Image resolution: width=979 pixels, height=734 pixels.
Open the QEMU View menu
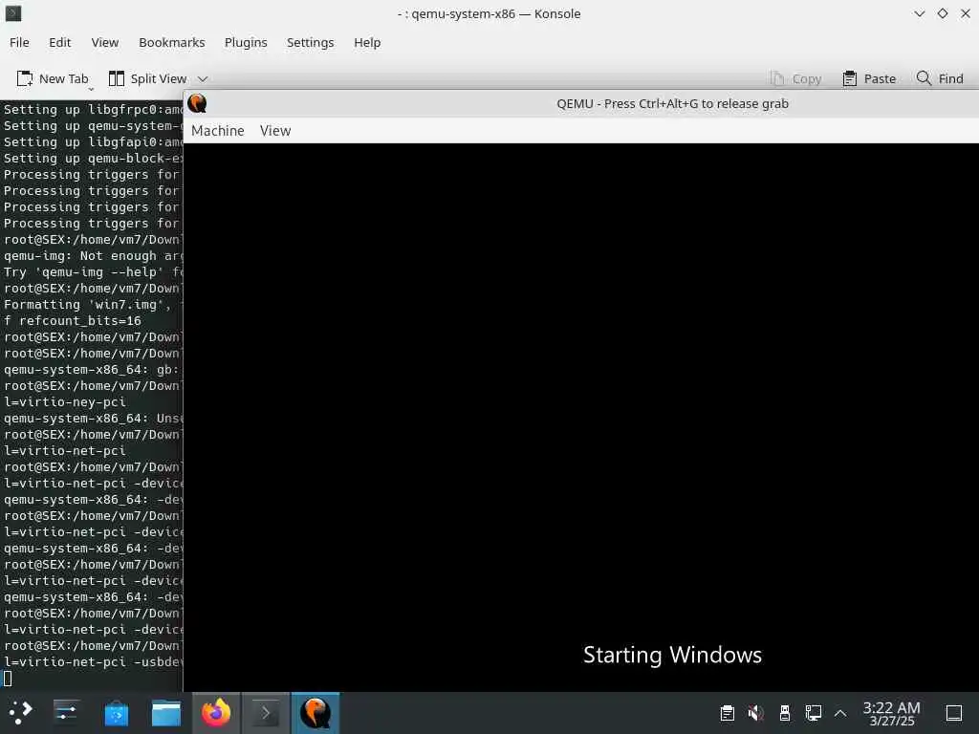coord(275,130)
